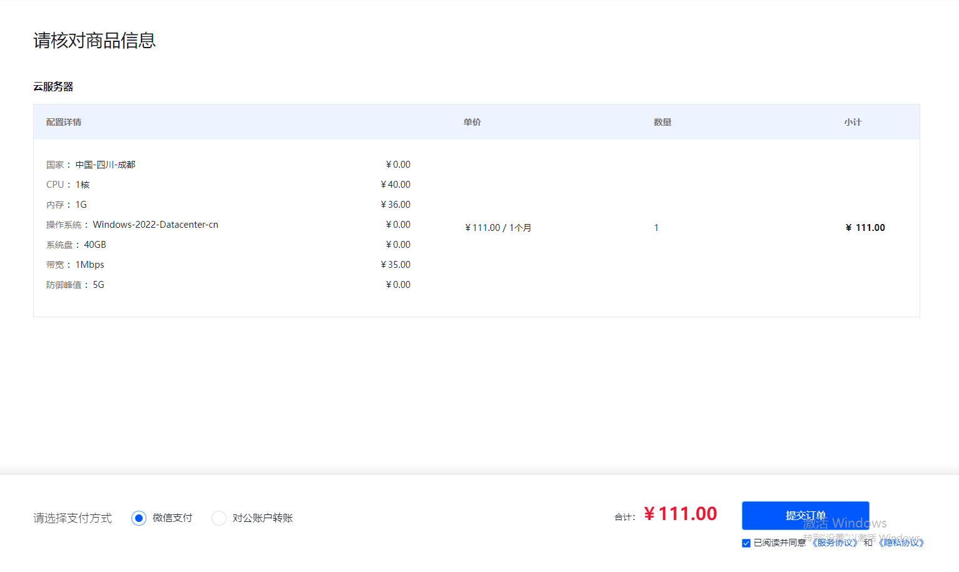Click the operating system value Windows-2022-Datacenter-cn

coord(155,225)
